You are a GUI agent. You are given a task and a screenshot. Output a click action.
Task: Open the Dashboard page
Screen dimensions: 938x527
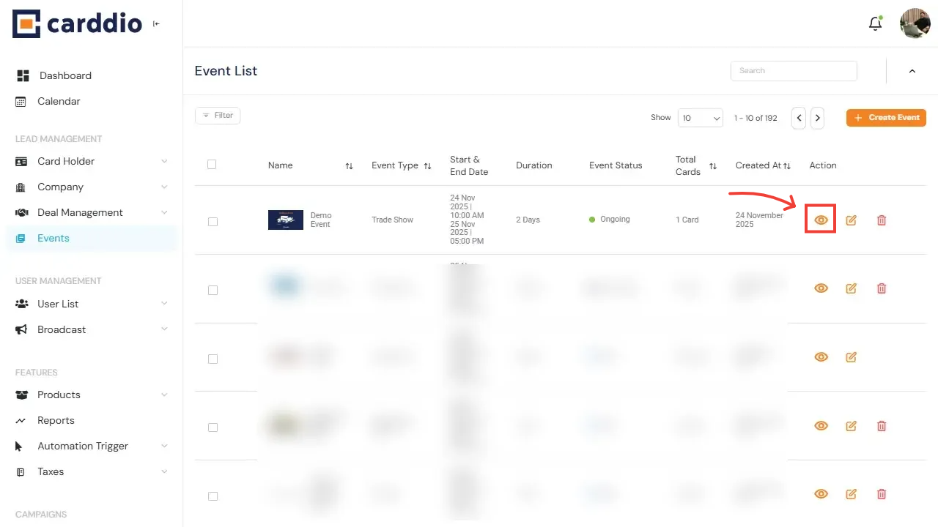coord(65,75)
